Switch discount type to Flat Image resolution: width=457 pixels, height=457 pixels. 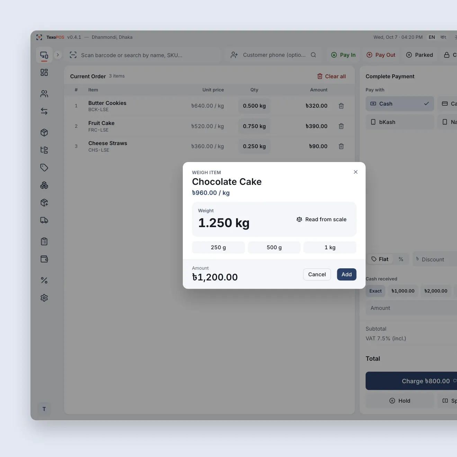pyautogui.click(x=380, y=259)
